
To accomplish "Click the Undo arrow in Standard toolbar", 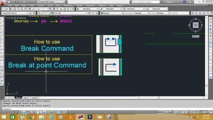I will [39, 9].
